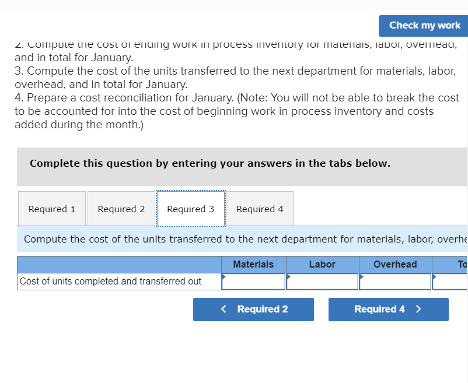
Task: Click the blue marker in the Total cell
Action: click(x=434, y=277)
